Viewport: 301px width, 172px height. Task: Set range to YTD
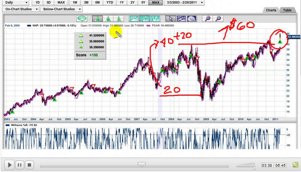click(x=110, y=3)
